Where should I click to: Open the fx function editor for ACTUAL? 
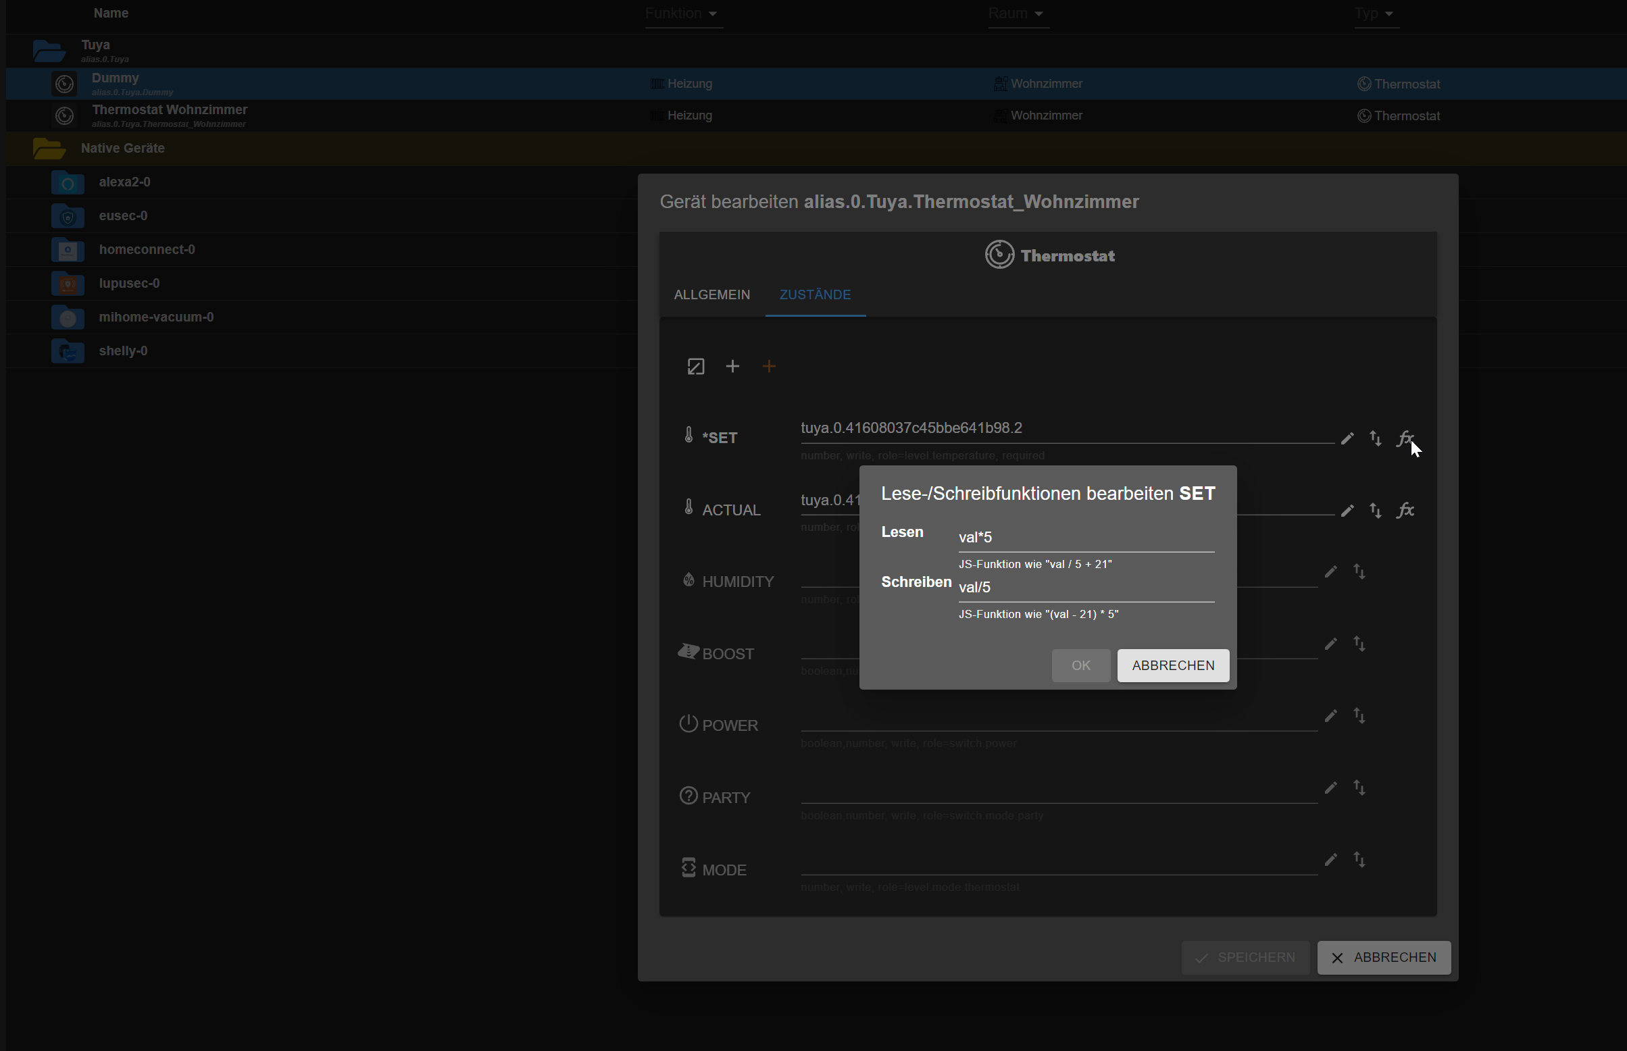pos(1407,510)
